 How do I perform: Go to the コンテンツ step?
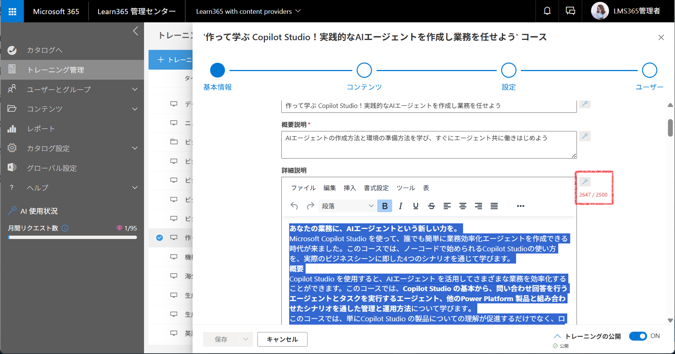click(364, 70)
